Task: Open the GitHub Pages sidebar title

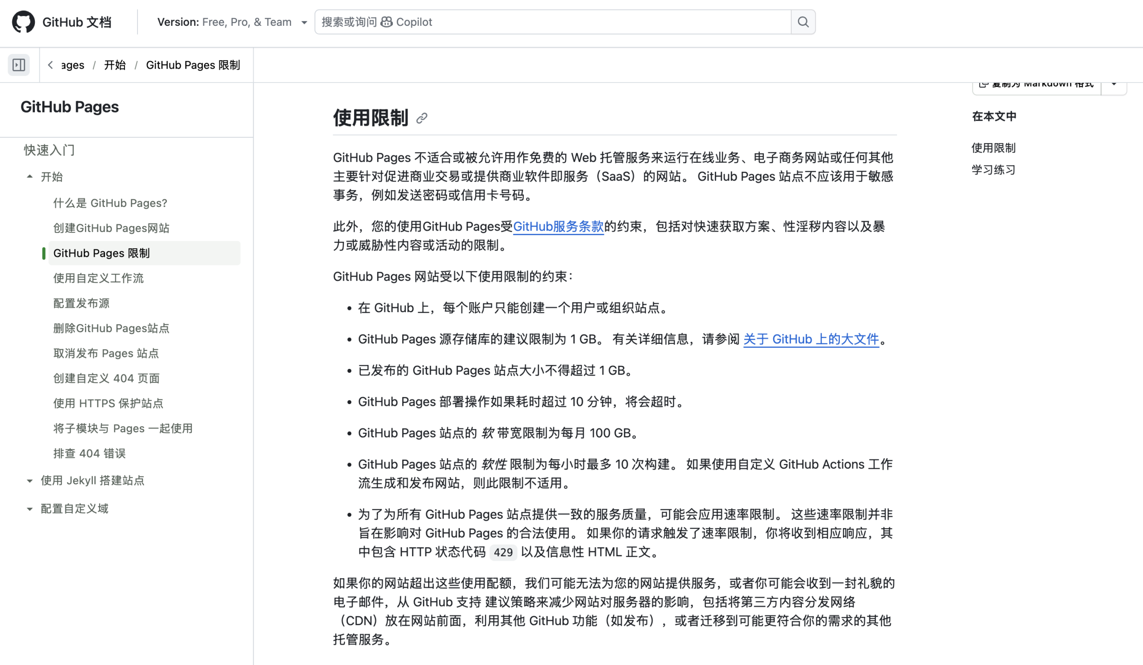Action: [x=69, y=107]
